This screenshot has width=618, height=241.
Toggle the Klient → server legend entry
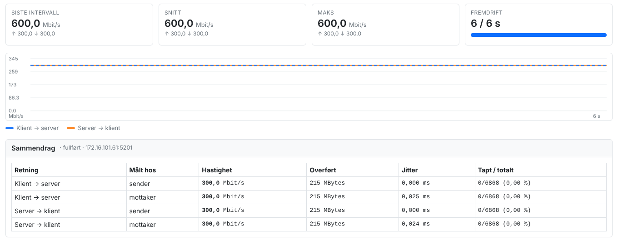32,128
